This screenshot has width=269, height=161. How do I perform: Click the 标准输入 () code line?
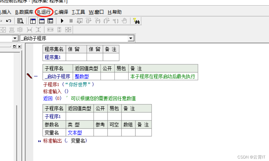click(56, 91)
